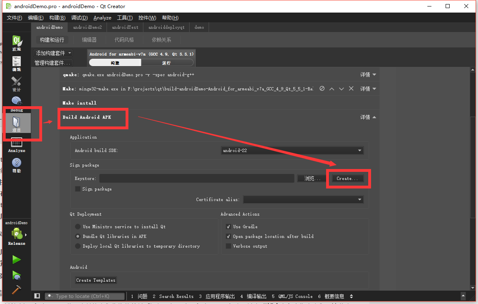Collapse Build Android APK details
478x304 pixels.
pyautogui.click(x=368, y=118)
